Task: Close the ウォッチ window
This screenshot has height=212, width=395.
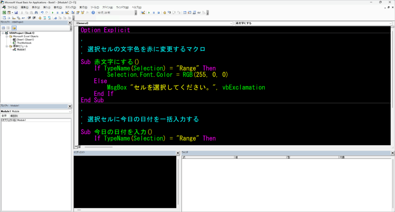Action: 392,153
